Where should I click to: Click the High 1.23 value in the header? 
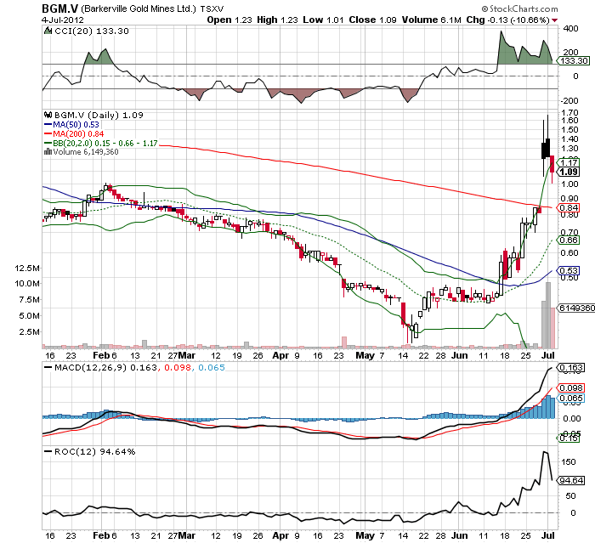[x=277, y=20]
